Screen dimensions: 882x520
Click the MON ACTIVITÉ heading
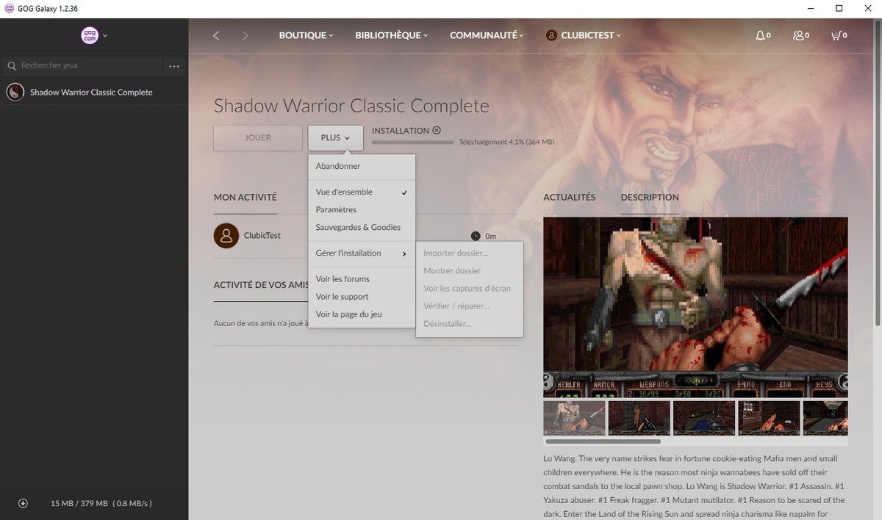245,198
